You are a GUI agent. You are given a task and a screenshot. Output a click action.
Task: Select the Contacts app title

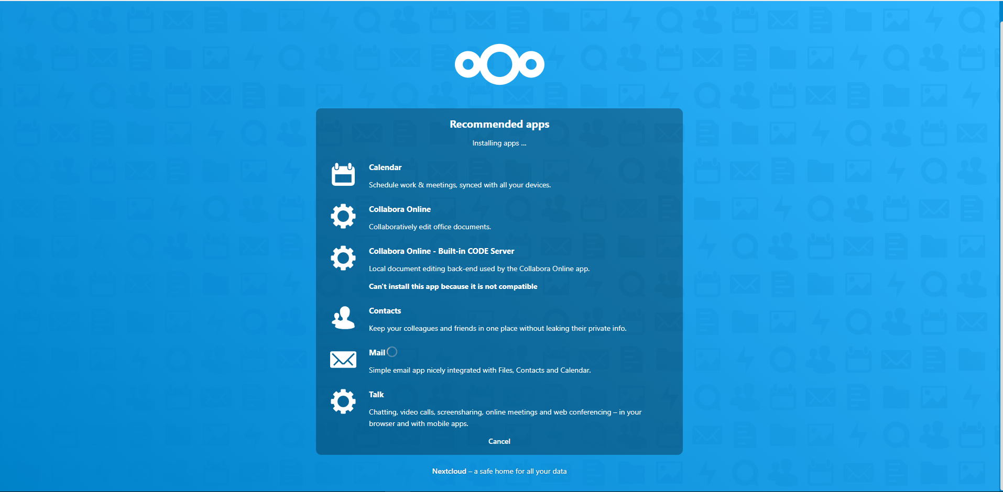[385, 311]
